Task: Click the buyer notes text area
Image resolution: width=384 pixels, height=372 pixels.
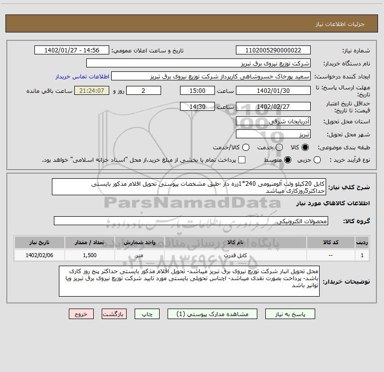Action: click(x=189, y=281)
